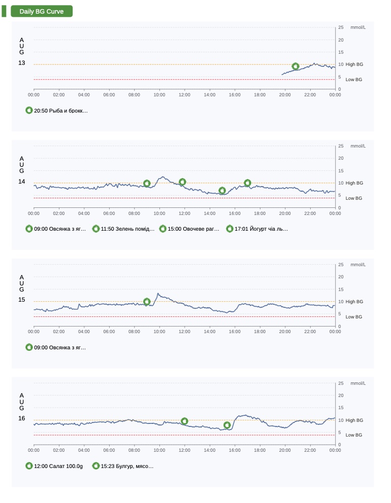
Task: Click the apple icon beside '20:50 Рыба и брокк…'
Action: coord(29,110)
